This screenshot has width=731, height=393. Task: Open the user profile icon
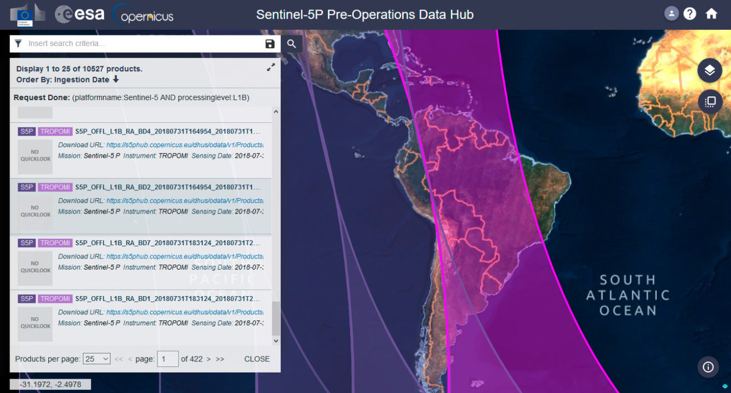pos(671,13)
